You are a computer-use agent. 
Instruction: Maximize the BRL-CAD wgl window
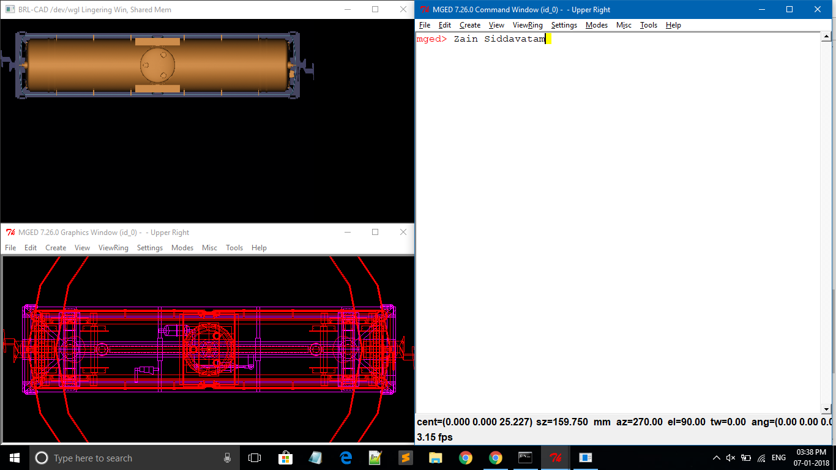375,10
